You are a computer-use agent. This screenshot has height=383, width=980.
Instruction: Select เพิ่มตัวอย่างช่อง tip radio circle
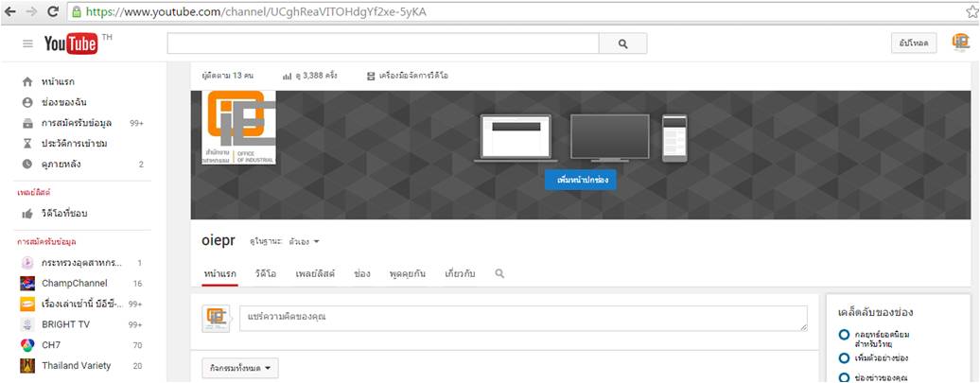coord(845,358)
